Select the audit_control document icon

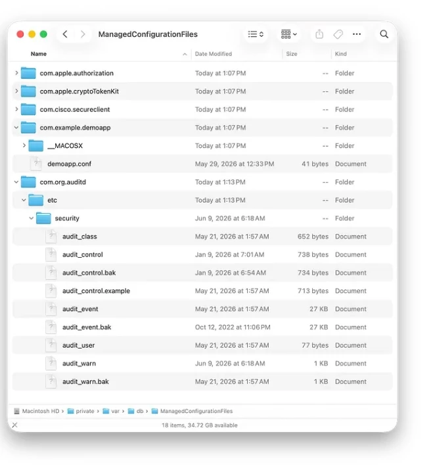tap(51, 254)
